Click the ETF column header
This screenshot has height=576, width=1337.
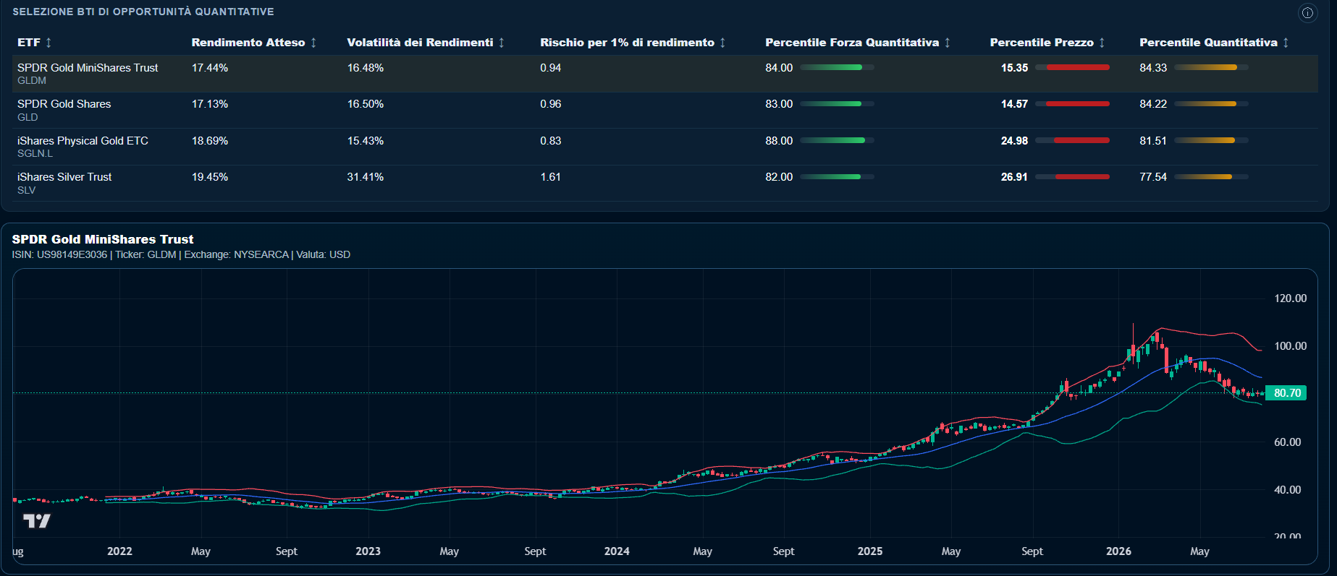click(x=29, y=43)
